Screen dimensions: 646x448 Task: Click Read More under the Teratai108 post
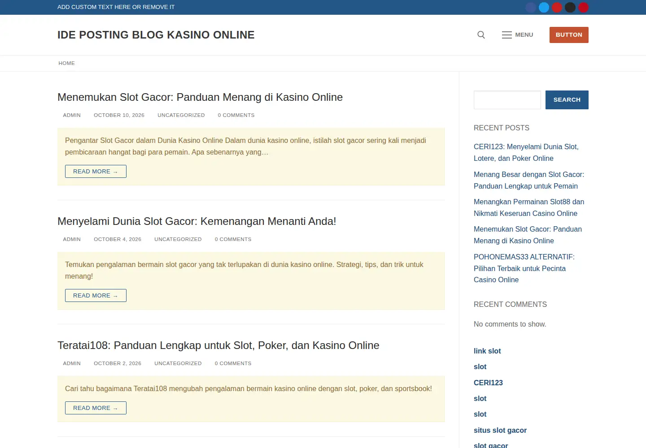(x=96, y=408)
